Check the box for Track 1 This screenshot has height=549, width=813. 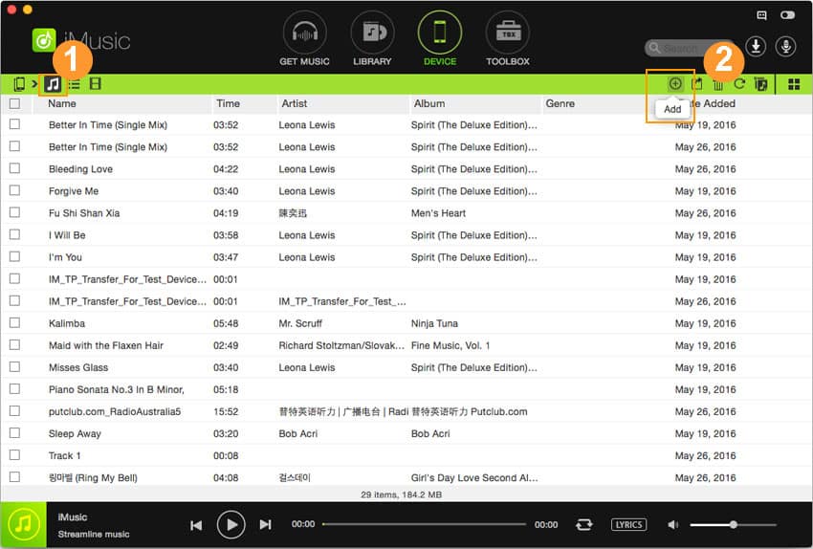point(15,454)
